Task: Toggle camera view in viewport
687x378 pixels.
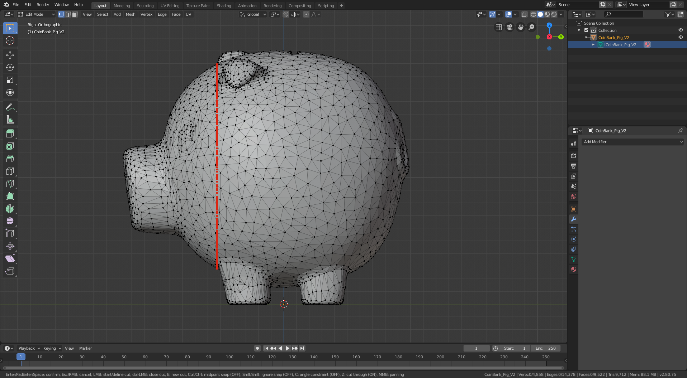Action: tap(510, 27)
